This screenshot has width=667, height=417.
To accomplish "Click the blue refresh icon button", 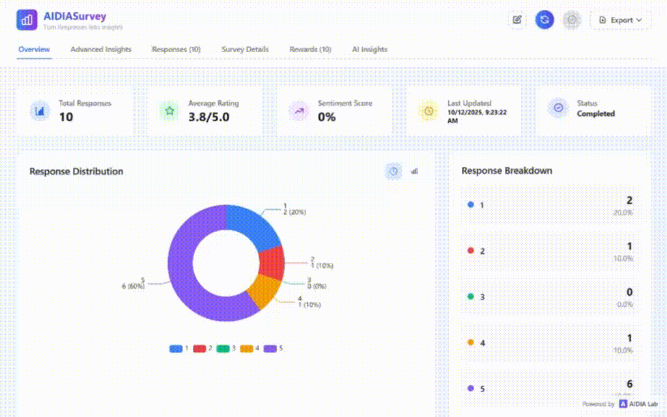I will (545, 20).
